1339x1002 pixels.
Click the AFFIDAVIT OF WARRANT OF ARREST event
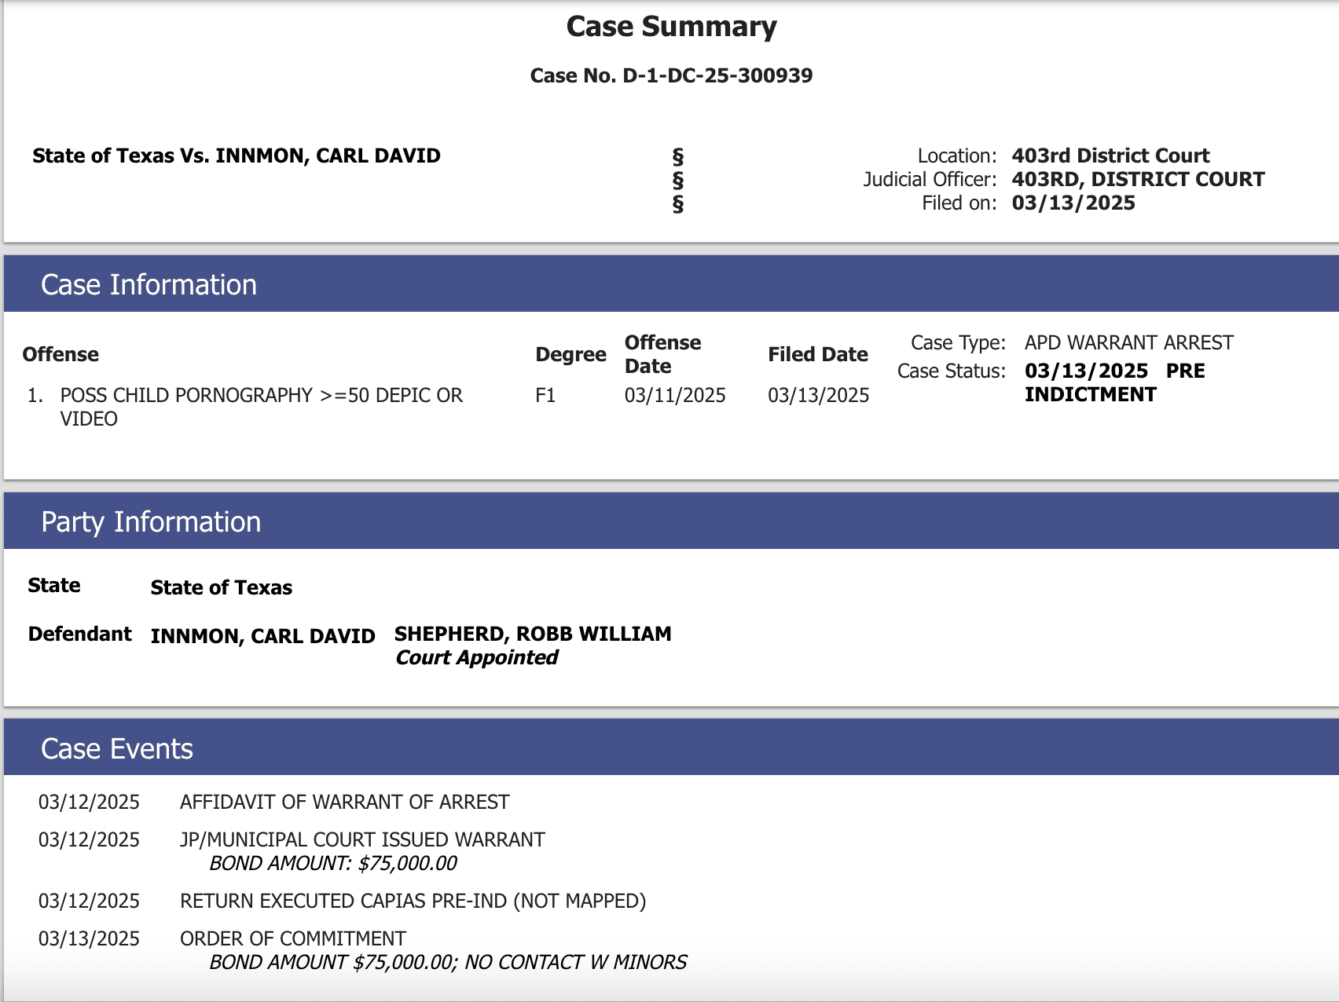click(344, 802)
